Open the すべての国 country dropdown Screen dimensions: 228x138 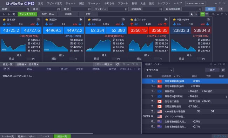159,70
